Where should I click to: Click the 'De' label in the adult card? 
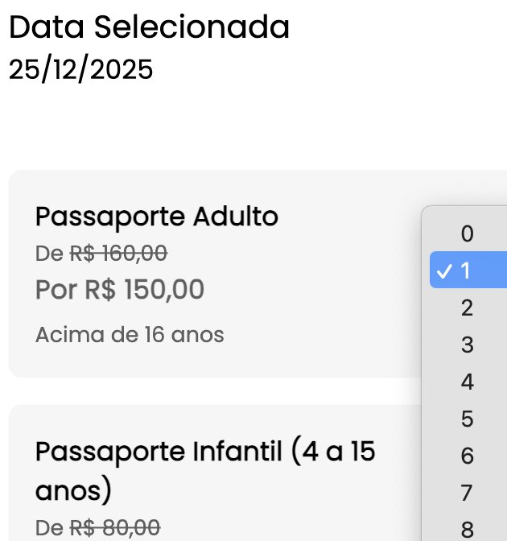coord(49,254)
